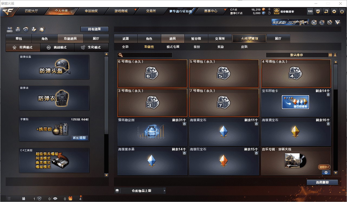Switch to the 武器 tab
The width and height of the screenshot is (347, 202).
(x=126, y=39)
